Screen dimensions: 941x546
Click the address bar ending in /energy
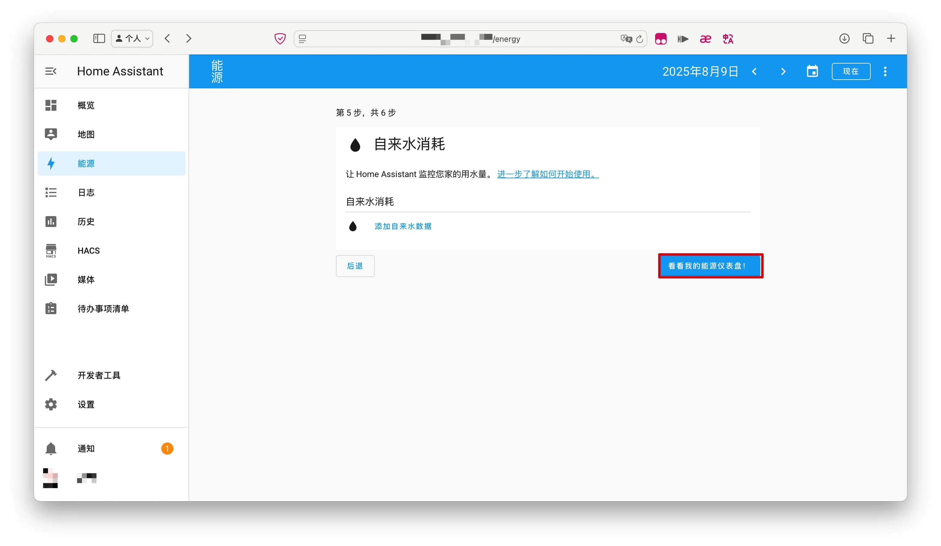(x=470, y=39)
